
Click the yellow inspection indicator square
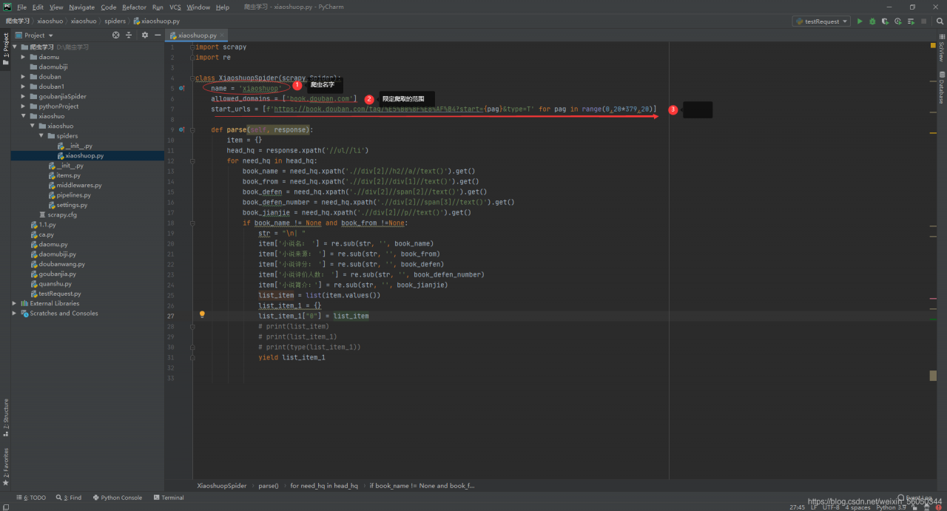[x=933, y=46]
